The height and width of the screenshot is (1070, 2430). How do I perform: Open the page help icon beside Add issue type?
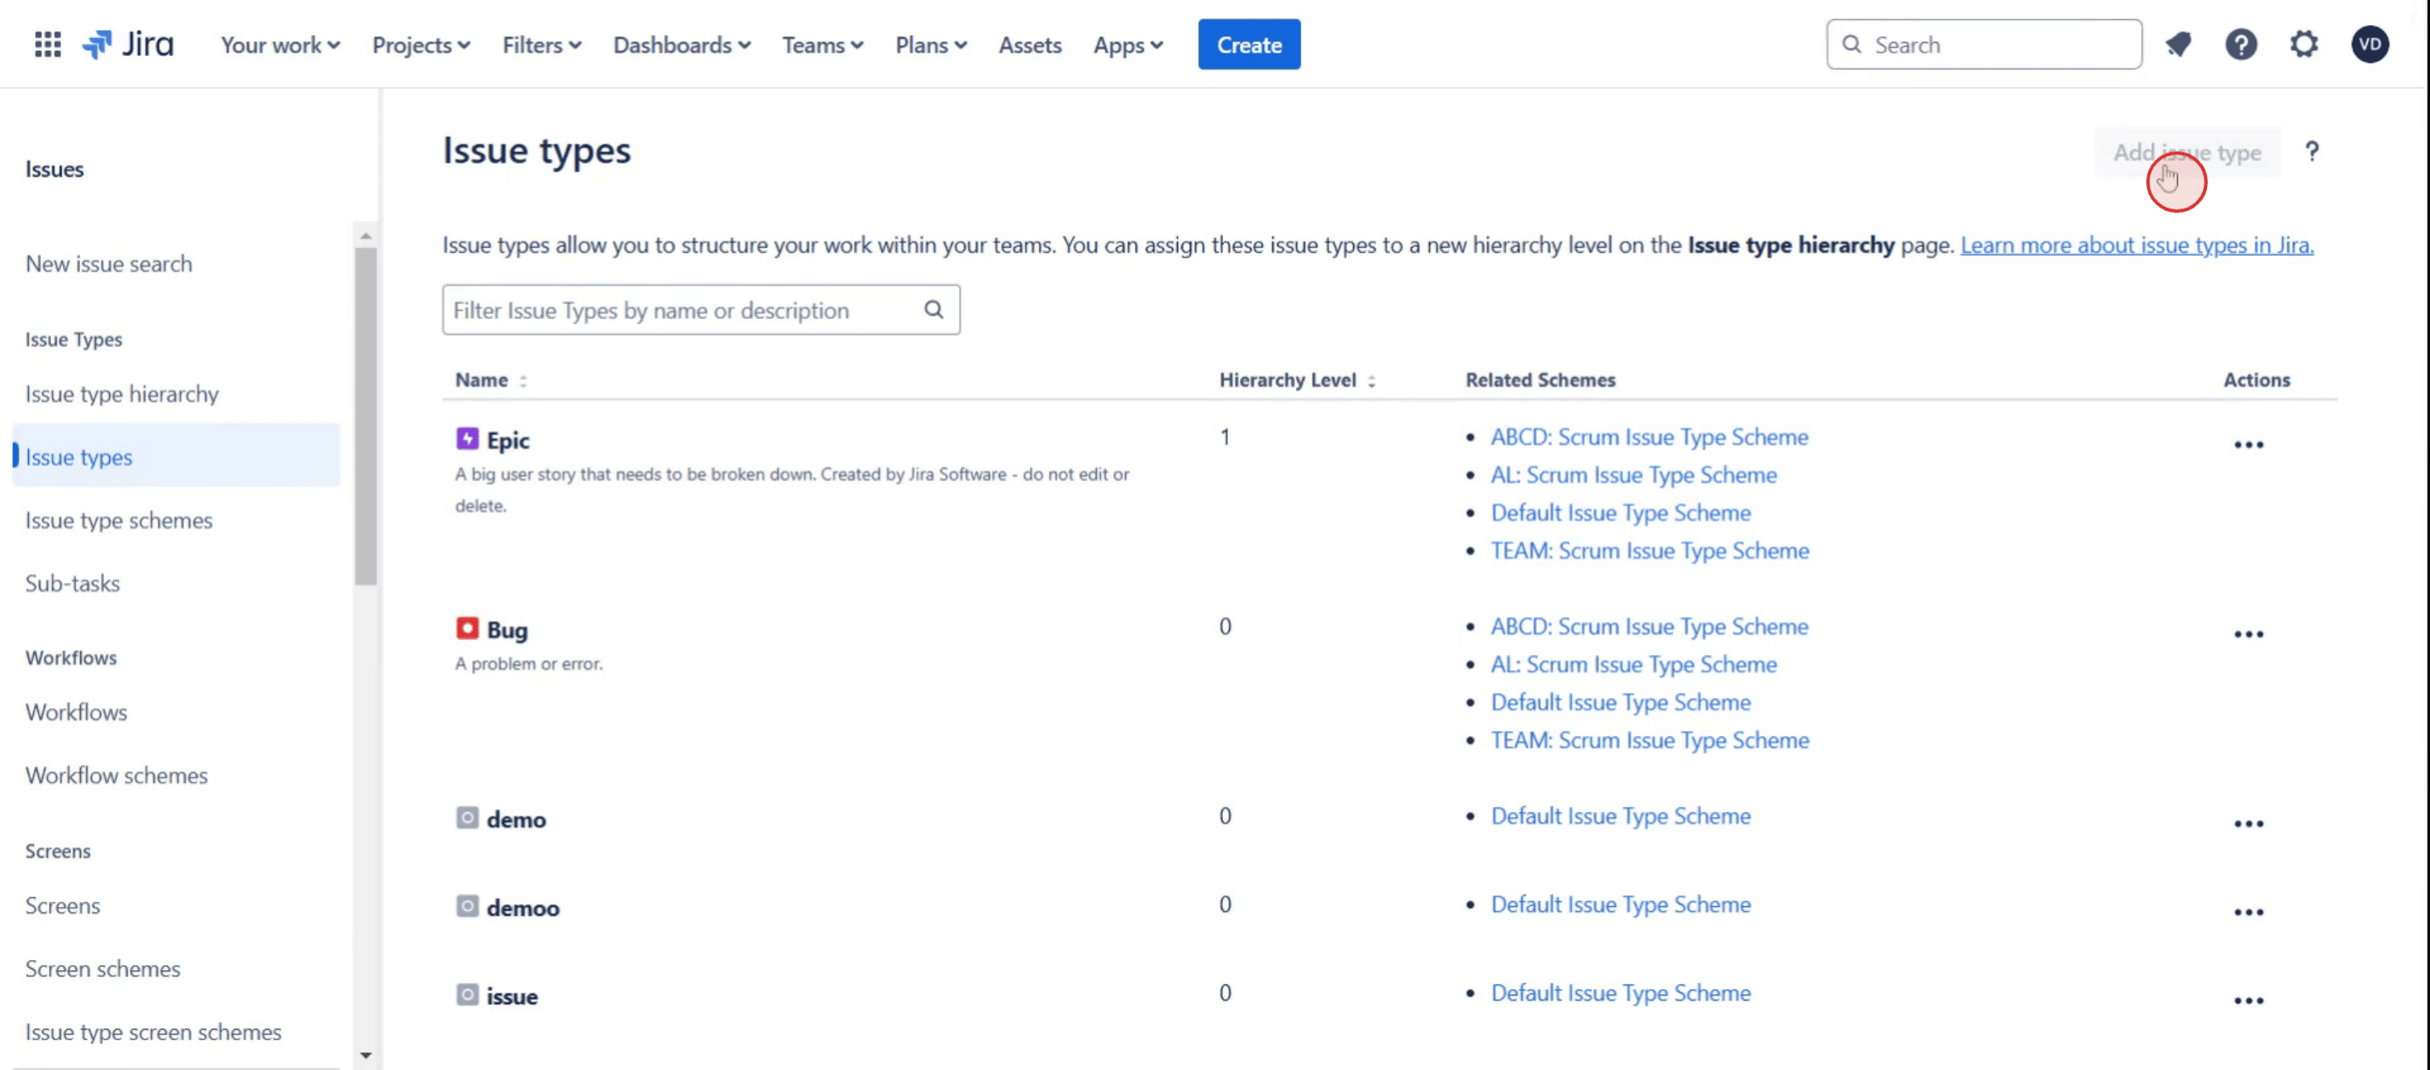(2311, 152)
